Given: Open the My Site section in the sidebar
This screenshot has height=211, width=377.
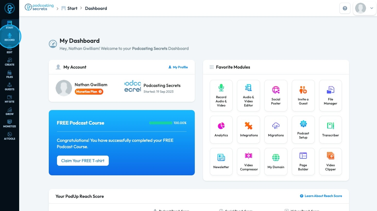Looking at the screenshot, I should [9, 99].
